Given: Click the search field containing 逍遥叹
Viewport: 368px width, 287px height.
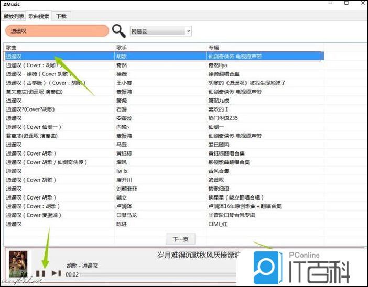Looking at the screenshot, I should tap(57, 31).
